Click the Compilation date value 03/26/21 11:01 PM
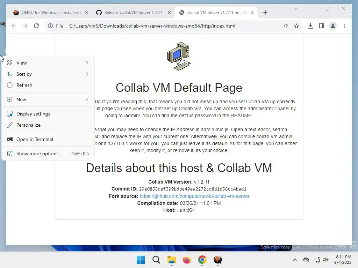The image size is (358, 268). coord(200,203)
